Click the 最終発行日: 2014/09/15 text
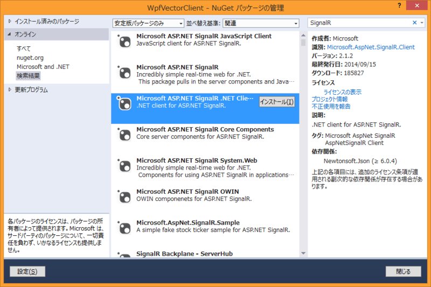 [344, 65]
